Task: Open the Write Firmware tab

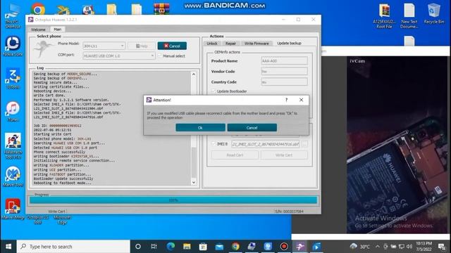Action: tap(257, 44)
